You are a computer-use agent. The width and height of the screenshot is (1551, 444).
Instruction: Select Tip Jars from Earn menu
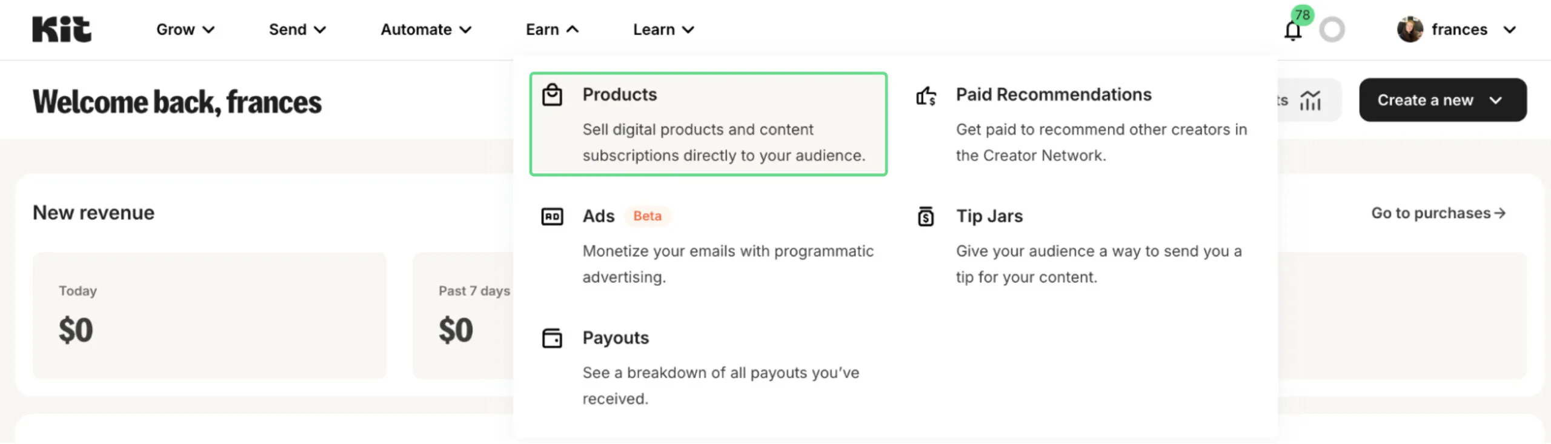tap(989, 216)
